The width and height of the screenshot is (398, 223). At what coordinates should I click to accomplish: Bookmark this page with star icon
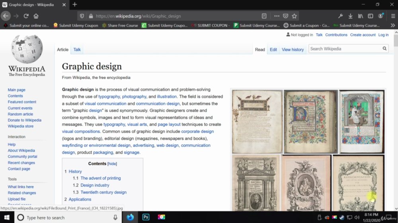(x=295, y=16)
